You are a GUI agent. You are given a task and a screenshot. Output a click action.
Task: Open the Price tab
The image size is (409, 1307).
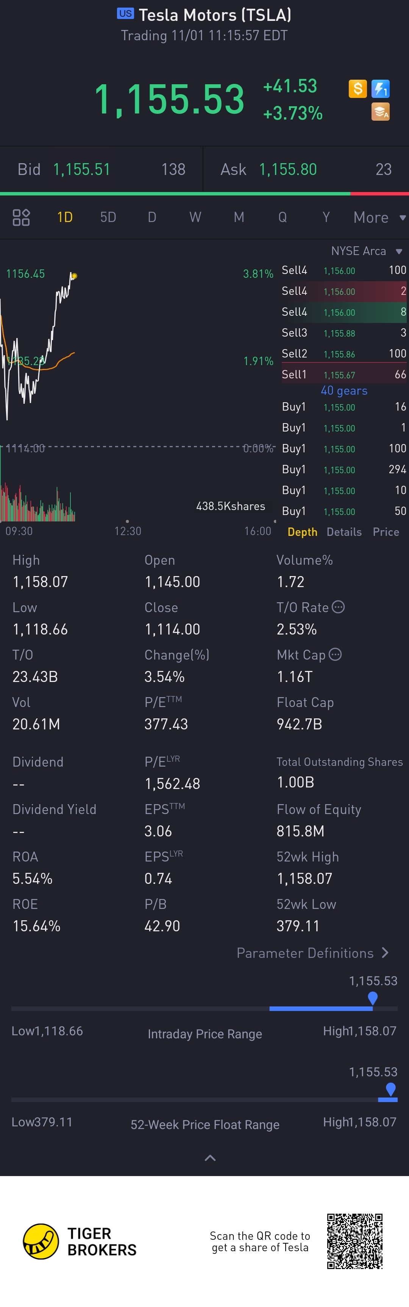pos(386,532)
